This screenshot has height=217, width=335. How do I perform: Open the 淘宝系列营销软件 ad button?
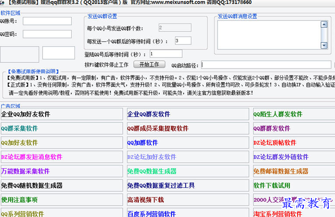pyautogui.click(x=294, y=213)
